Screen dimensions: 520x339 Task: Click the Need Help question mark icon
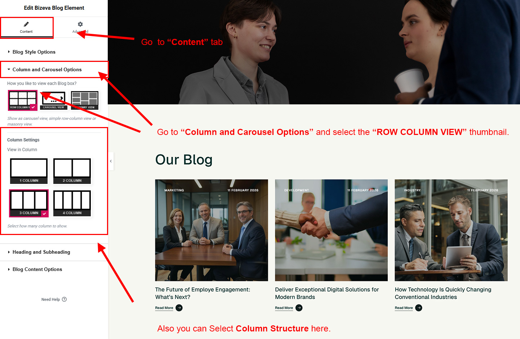pos(64,299)
